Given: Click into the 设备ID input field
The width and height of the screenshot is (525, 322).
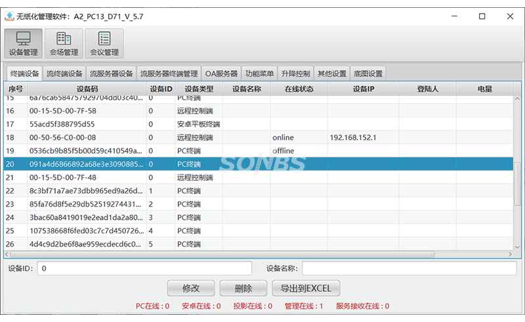Looking at the screenshot, I should [144, 268].
